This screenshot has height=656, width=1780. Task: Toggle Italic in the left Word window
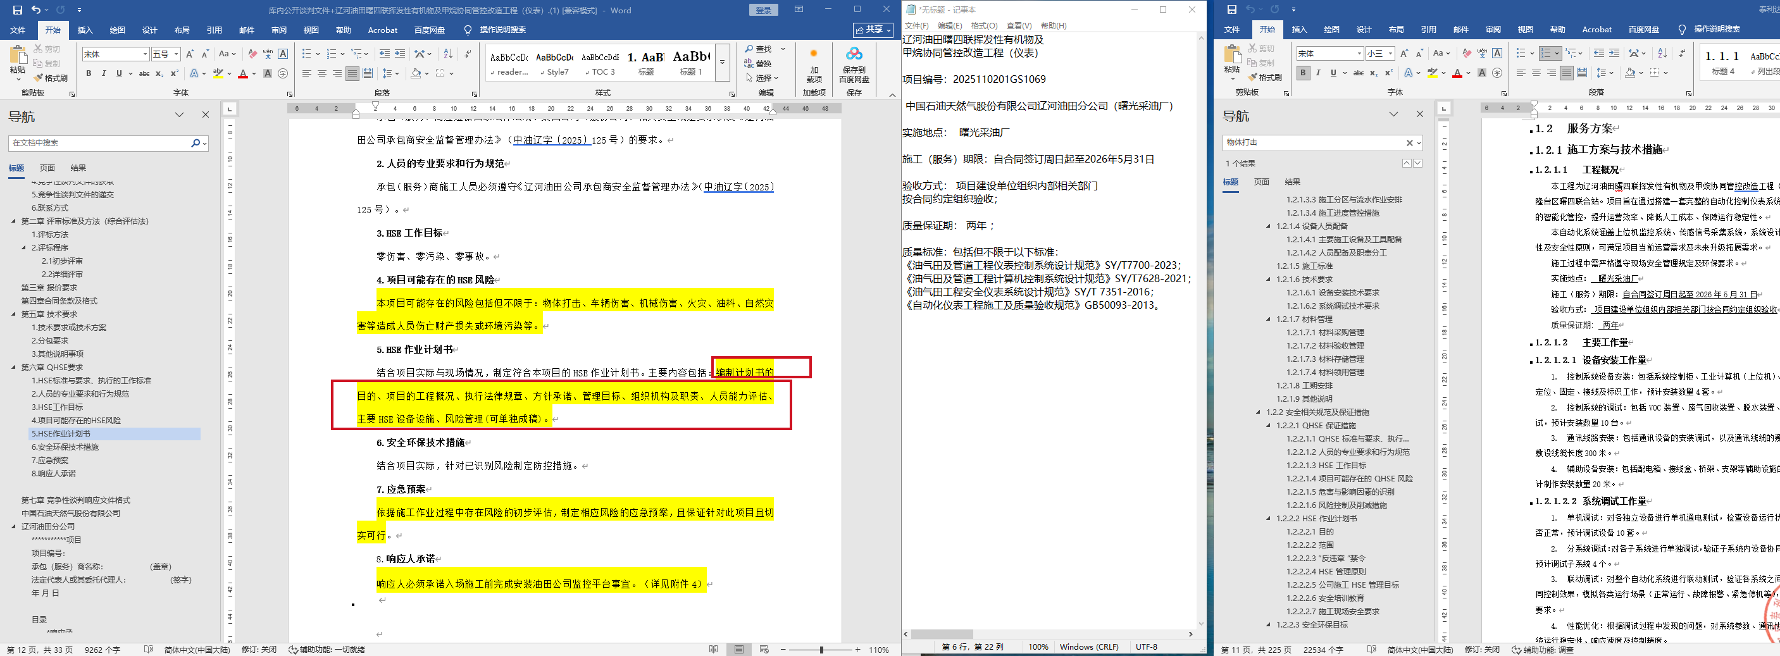pyautogui.click(x=104, y=74)
